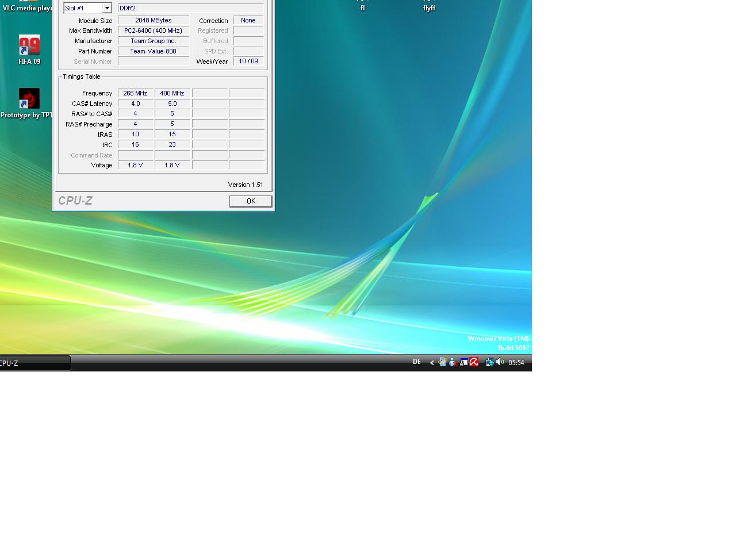Open the 05:54 taskbar clock
Screen dimensions: 736x552
coord(516,362)
